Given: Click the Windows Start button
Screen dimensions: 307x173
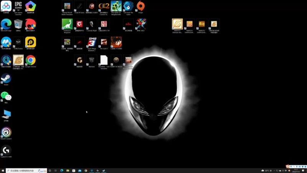Looking at the screenshot, I should point(3,171).
